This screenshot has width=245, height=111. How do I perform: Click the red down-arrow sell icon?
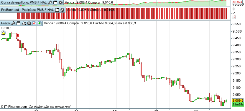[x=34, y=23]
